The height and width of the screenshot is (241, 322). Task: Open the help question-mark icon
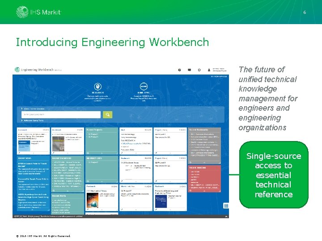click(x=179, y=70)
